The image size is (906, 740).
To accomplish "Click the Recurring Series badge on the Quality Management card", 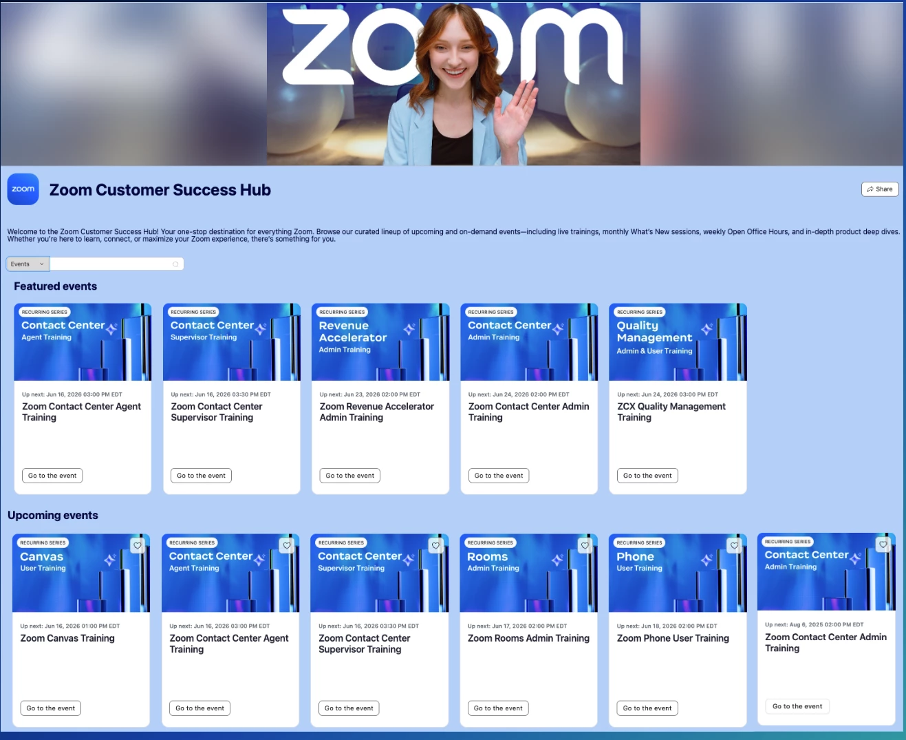I will pos(640,313).
